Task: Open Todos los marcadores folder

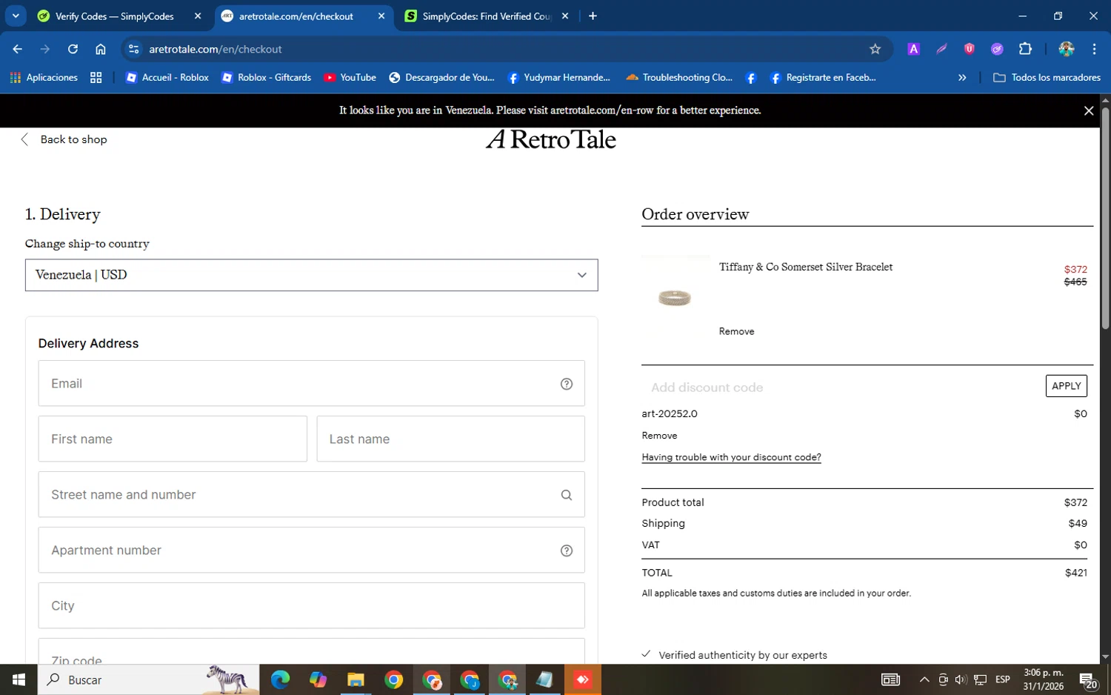Action: click(x=1047, y=77)
